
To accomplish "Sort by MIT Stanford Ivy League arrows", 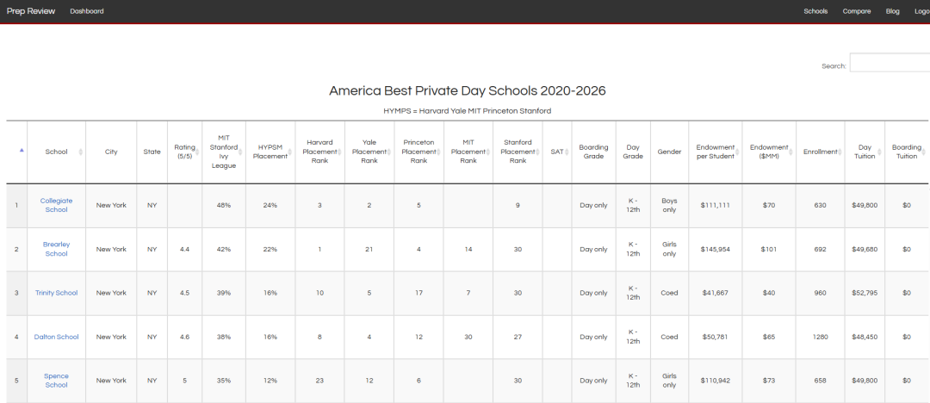I will pyautogui.click(x=240, y=152).
